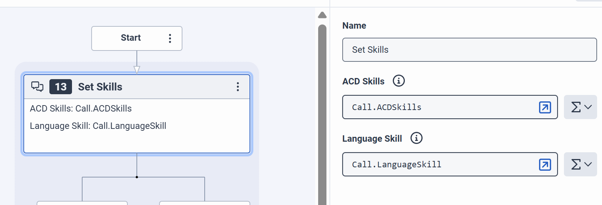This screenshot has width=602, height=205.
Task: Show info tooltip for ACD Skills
Action: 398,81
